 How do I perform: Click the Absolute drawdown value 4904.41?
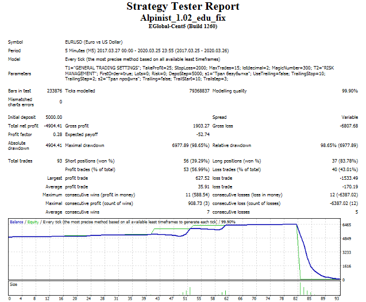click(x=54, y=145)
